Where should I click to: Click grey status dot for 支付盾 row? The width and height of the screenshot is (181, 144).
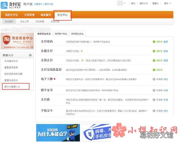[x=154, y=100]
